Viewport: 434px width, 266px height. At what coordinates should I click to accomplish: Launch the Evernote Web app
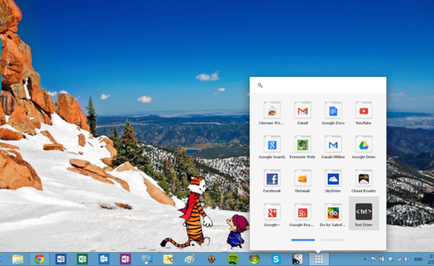(303, 147)
